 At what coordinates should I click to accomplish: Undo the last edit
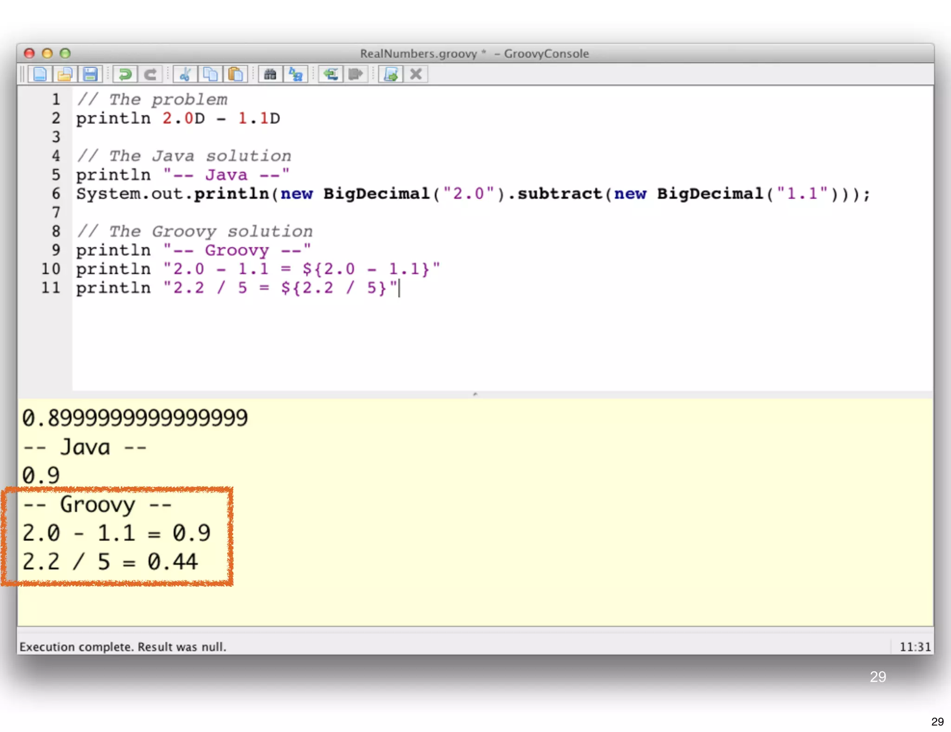coord(125,74)
